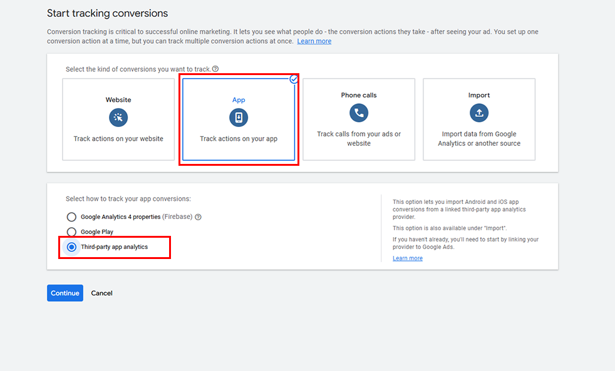Open Learn more link in intro paragraph

314,41
